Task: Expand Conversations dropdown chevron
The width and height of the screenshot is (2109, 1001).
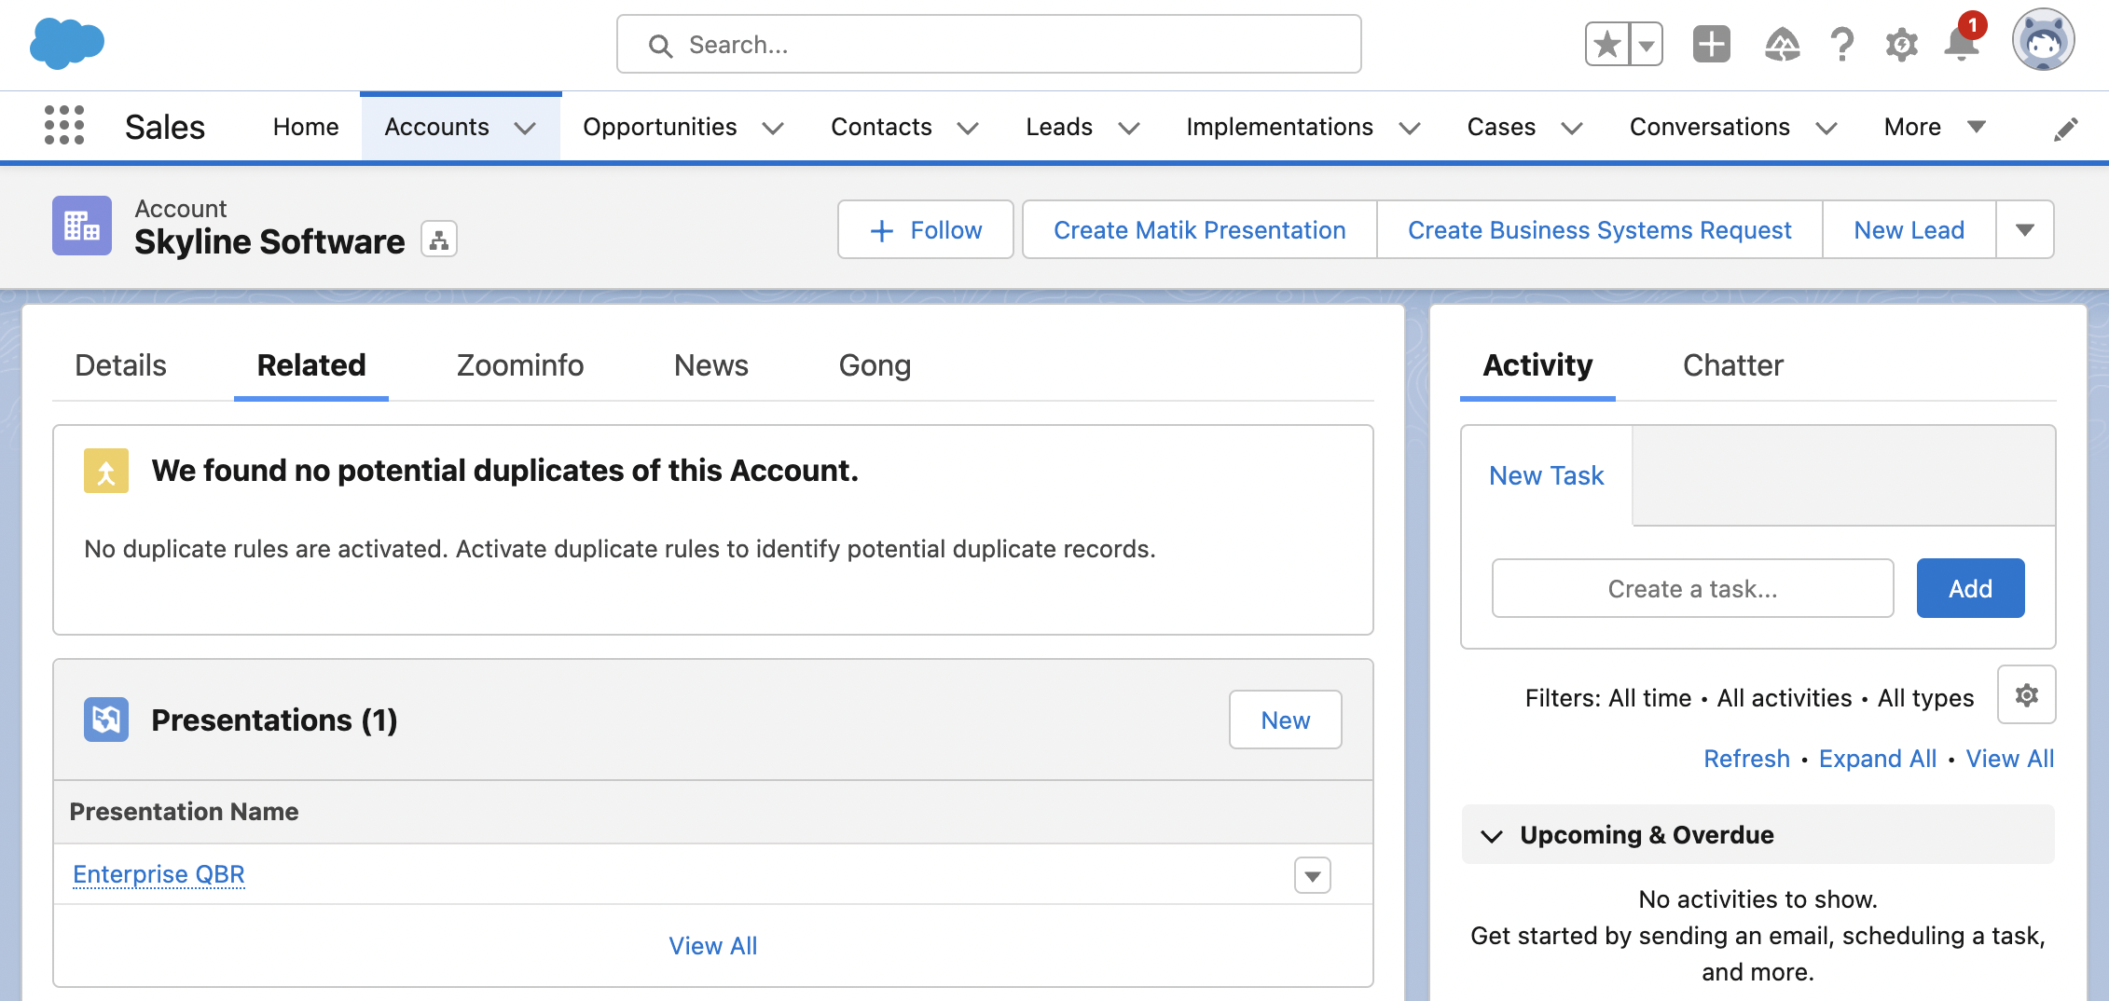Action: [1826, 129]
